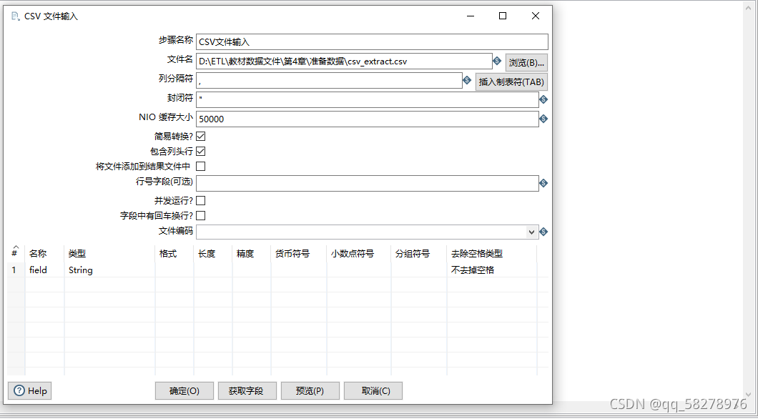The height and width of the screenshot is (419, 758).
Task: Click the NIO 缓存大小 field
Action: [x=368, y=119]
